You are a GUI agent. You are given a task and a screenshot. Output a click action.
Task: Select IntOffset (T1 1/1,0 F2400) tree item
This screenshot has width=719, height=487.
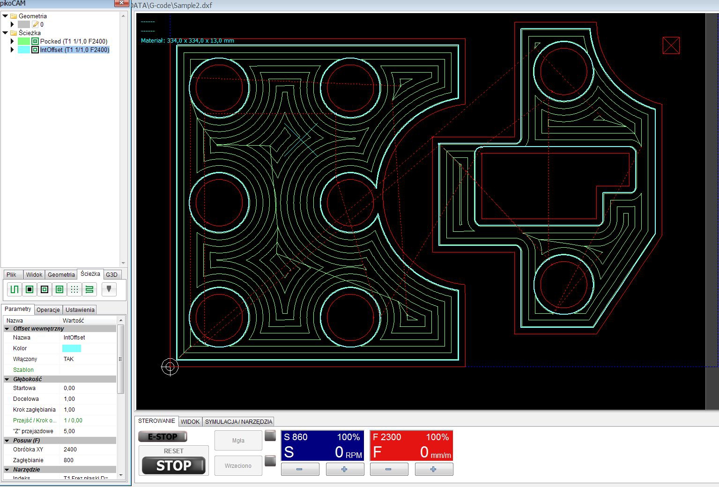tap(74, 50)
